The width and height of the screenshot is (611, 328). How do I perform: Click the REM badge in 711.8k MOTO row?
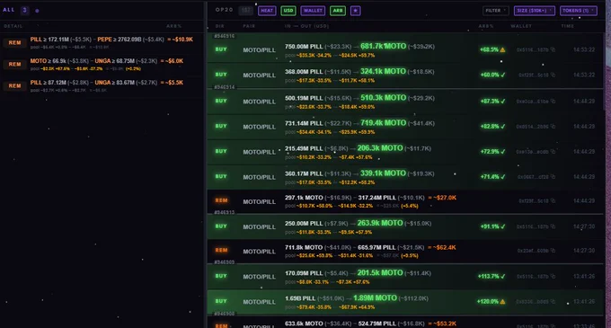pyautogui.click(x=221, y=250)
